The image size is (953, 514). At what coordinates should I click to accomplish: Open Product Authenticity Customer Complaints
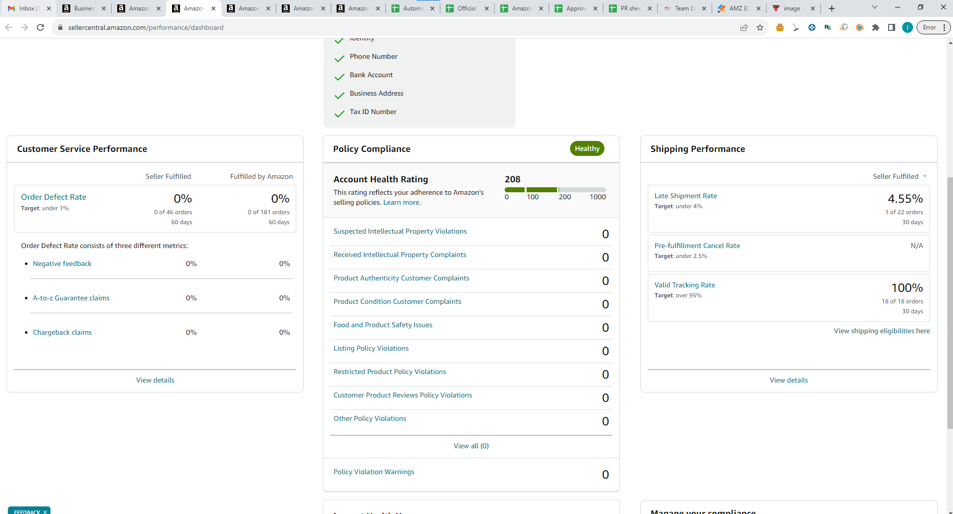click(x=401, y=278)
